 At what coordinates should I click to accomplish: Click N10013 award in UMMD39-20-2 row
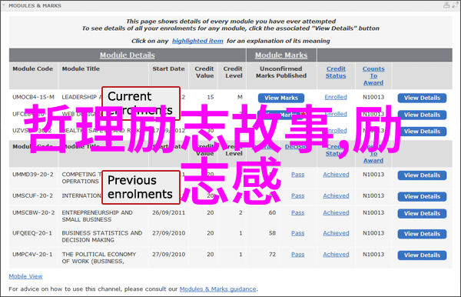[373, 175]
